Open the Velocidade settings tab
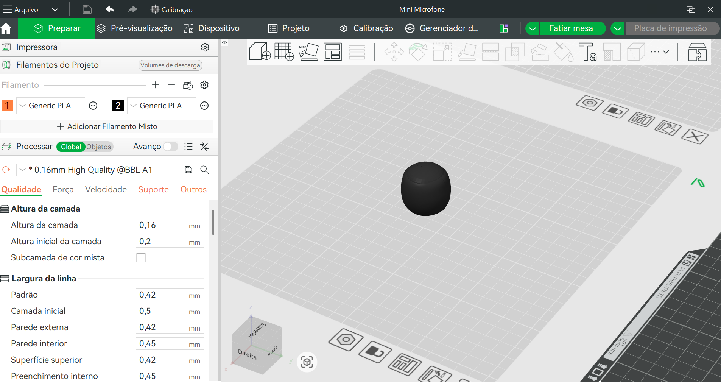 point(106,189)
